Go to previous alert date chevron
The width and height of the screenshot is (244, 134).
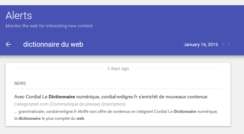pyautogui.click(x=224, y=44)
